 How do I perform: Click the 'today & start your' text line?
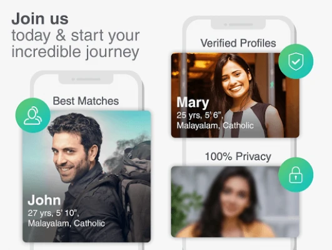click(76, 36)
